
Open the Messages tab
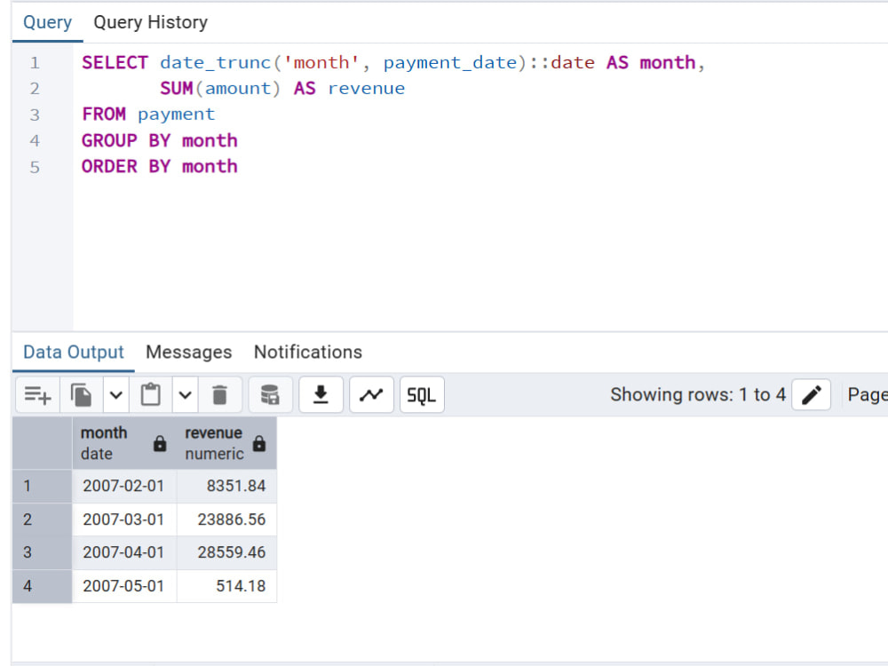click(189, 353)
